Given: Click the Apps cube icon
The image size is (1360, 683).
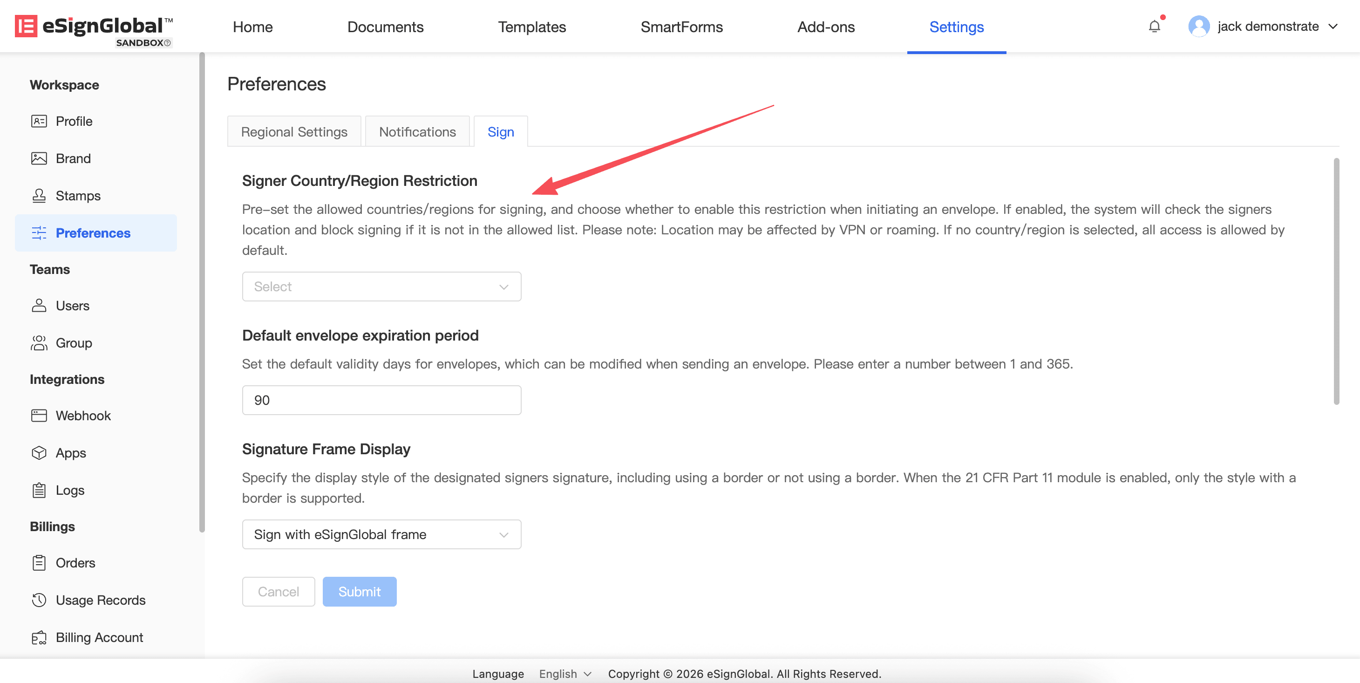Looking at the screenshot, I should click(39, 453).
